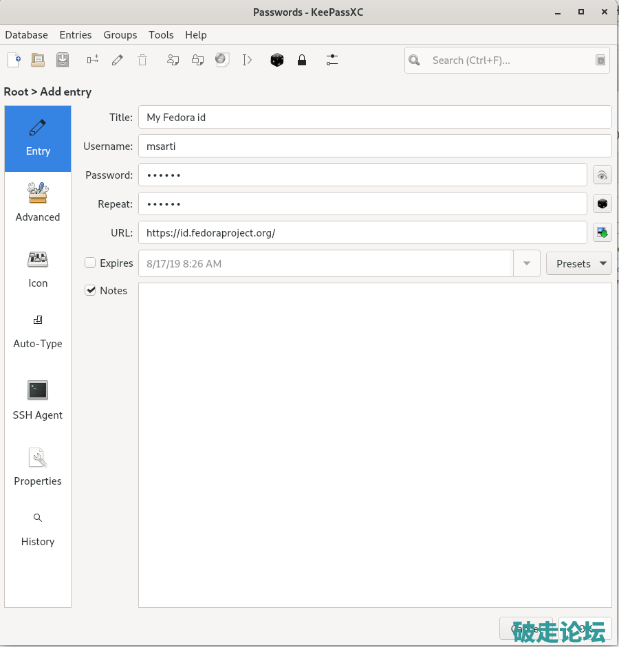Download favicon with the URL field button
The width and height of the screenshot is (619, 647).
pyautogui.click(x=602, y=233)
